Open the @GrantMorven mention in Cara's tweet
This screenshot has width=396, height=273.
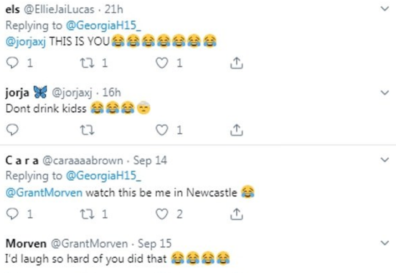point(44,192)
